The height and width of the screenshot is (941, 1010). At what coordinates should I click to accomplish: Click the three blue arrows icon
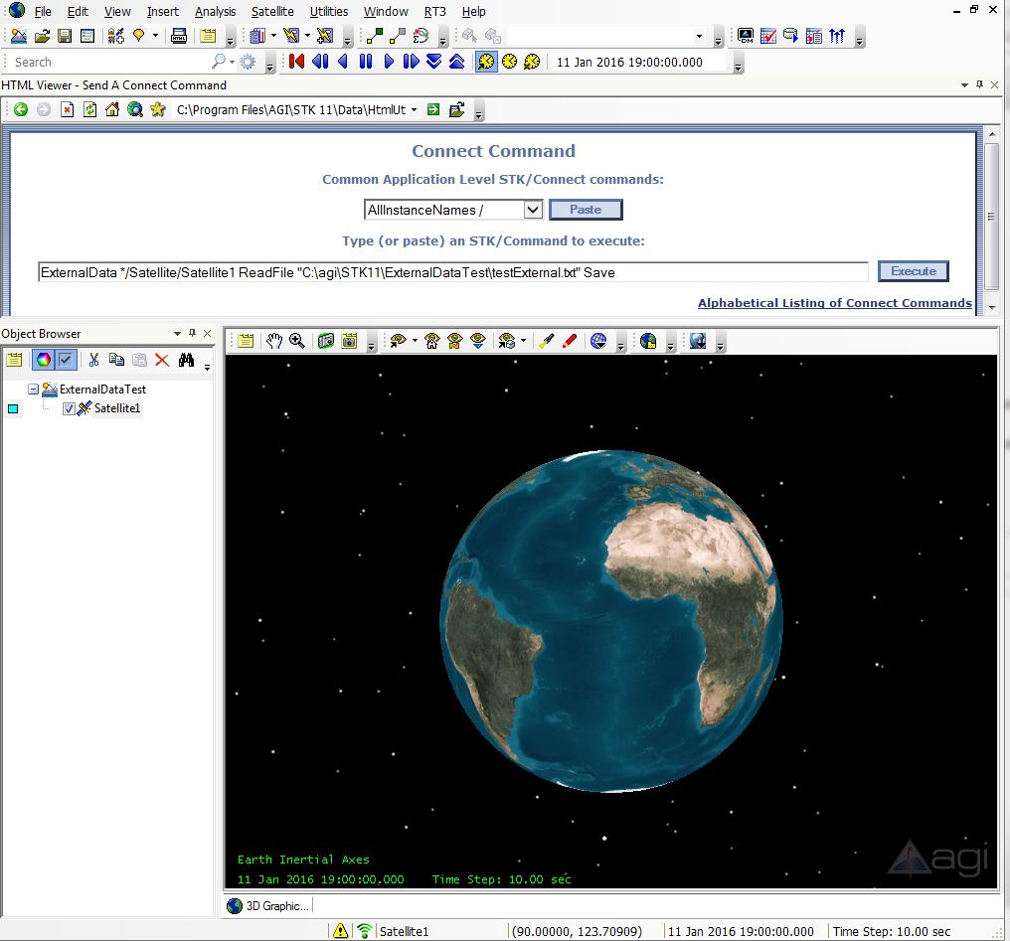[837, 36]
